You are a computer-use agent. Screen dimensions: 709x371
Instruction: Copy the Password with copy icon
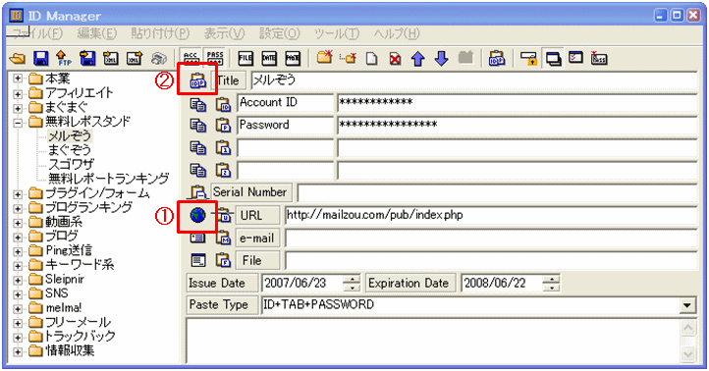pos(198,126)
